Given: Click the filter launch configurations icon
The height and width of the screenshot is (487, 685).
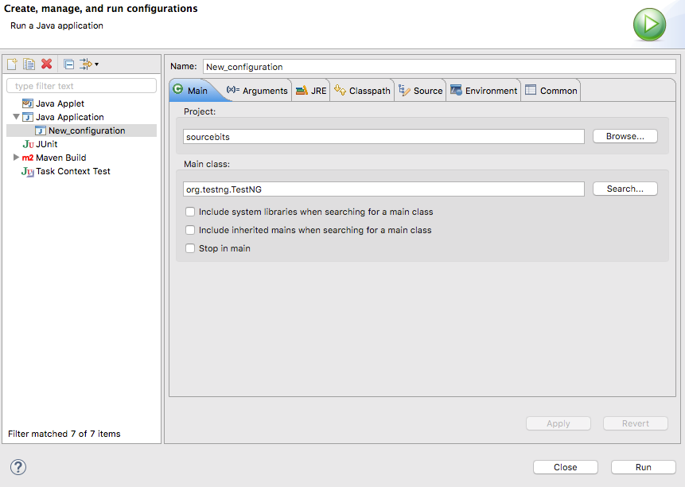Looking at the screenshot, I should 86,64.
